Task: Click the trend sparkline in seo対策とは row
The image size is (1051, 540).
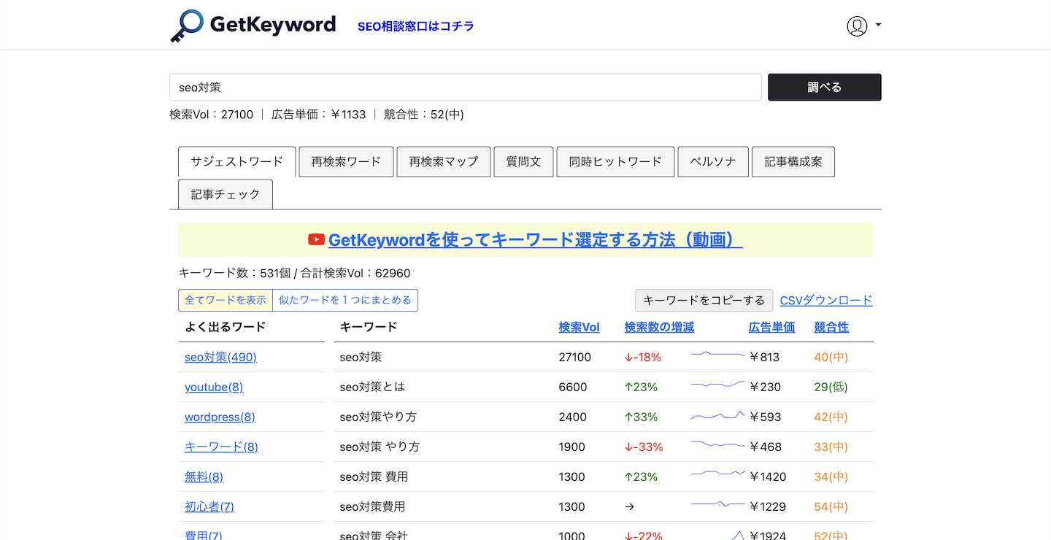Action: pyautogui.click(x=717, y=384)
